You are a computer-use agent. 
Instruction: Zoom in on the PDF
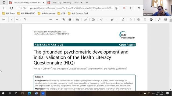pyautogui.click(x=57, y=19)
